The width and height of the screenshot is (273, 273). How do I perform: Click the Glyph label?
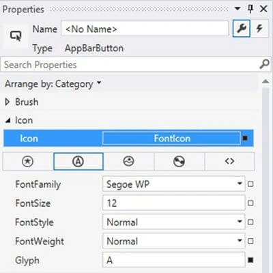point(27,261)
